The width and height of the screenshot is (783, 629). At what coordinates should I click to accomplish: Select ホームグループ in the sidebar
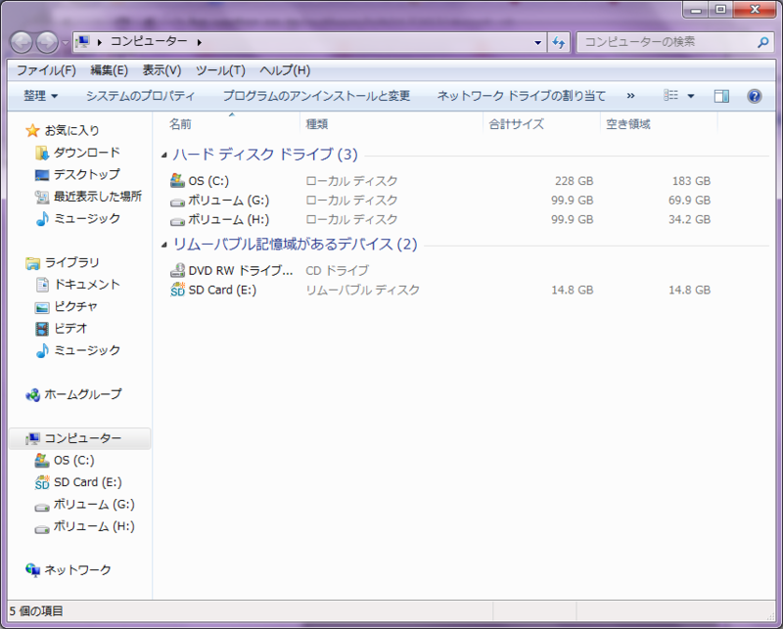click(76, 395)
